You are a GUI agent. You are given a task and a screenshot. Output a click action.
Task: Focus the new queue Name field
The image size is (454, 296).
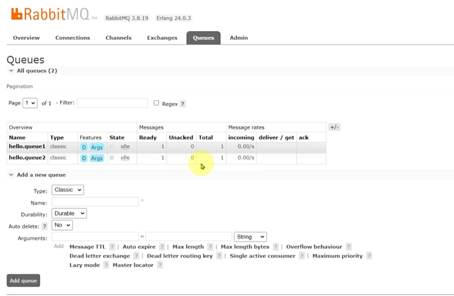[95, 201]
